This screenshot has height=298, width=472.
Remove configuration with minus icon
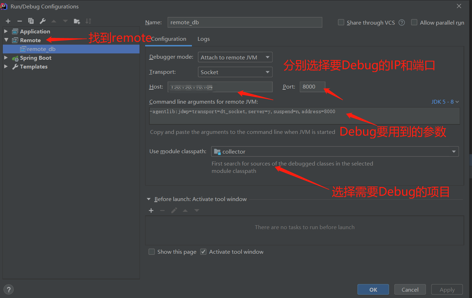pyautogui.click(x=20, y=21)
